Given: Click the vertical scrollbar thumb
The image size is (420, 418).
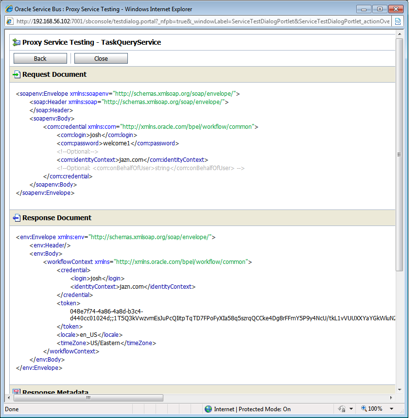Looking at the screenshot, I should click(400, 155).
